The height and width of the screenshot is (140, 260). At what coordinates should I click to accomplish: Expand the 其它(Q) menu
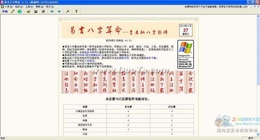tap(50, 6)
